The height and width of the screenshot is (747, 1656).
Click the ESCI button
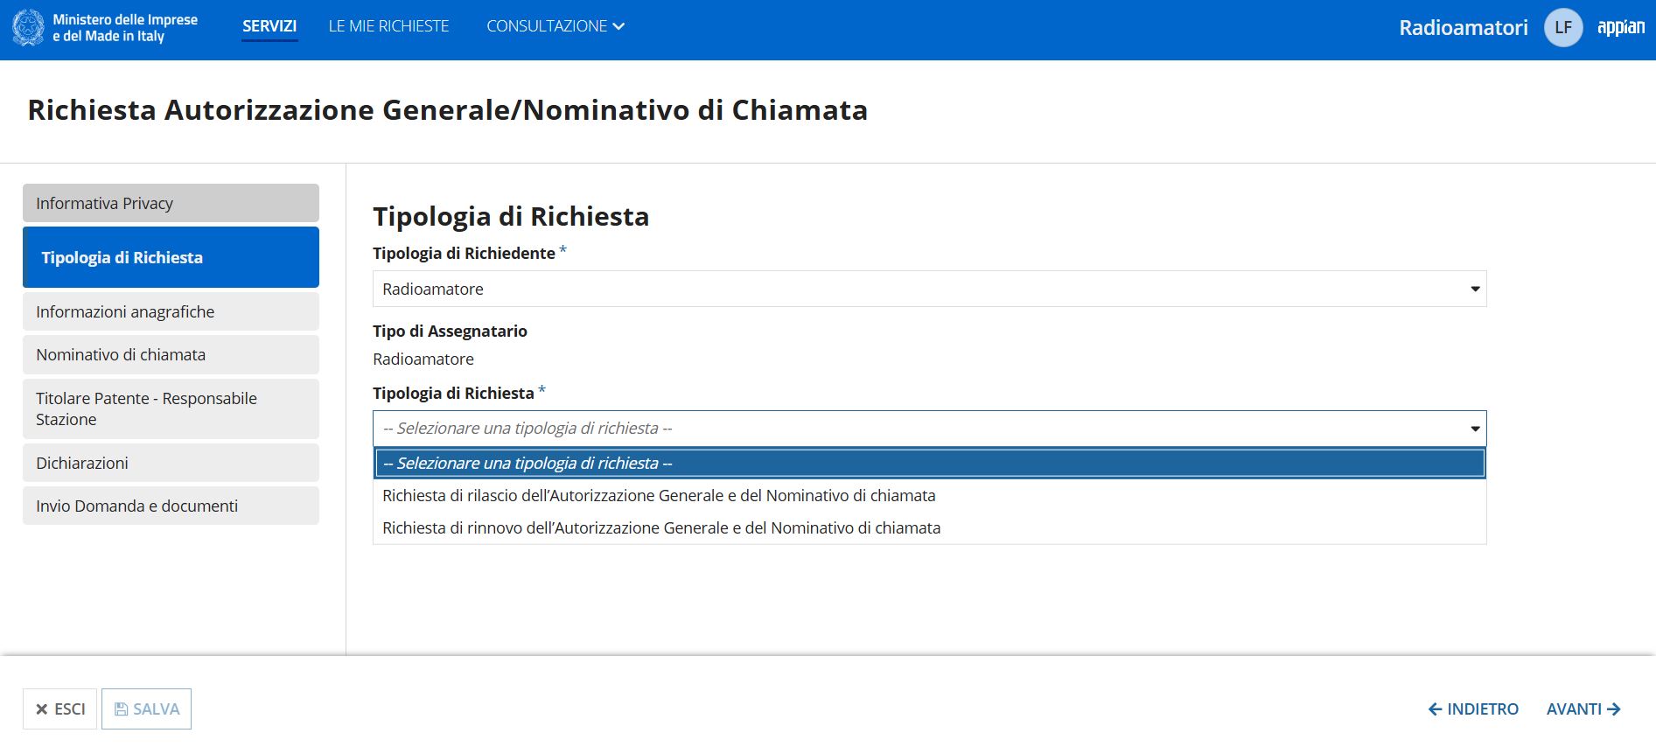60,709
